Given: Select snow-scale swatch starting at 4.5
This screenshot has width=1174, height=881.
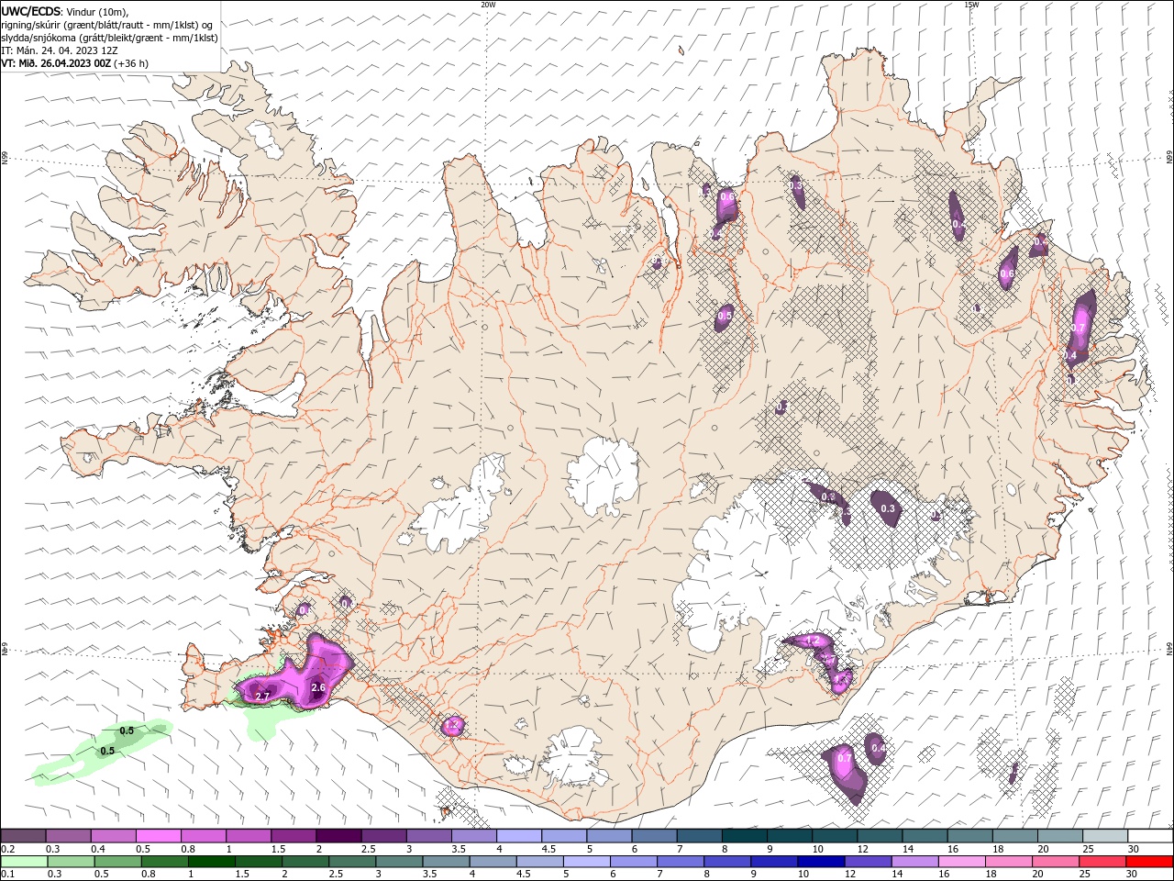Looking at the screenshot, I should pos(563,836).
